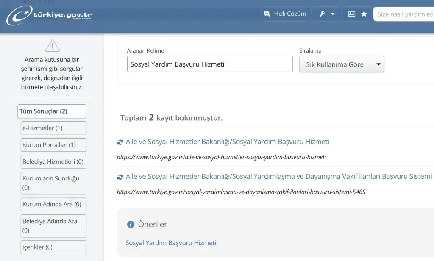Click the 'Aranan Kelime' label
Screen dimensions: 434x261
[x=145, y=51]
